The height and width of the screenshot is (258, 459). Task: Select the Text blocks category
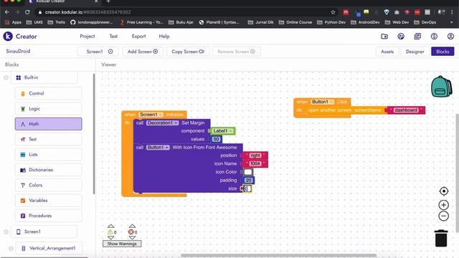[x=48, y=139]
